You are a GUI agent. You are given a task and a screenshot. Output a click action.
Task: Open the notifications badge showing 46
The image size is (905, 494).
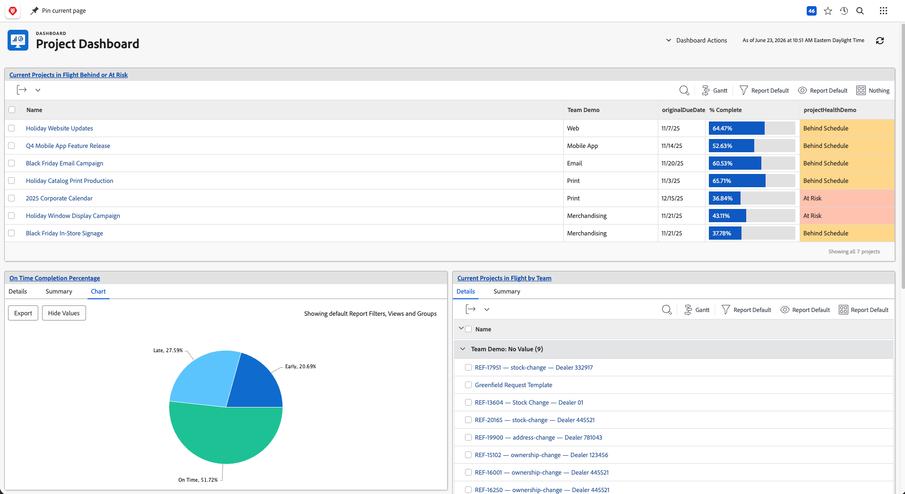[811, 11]
